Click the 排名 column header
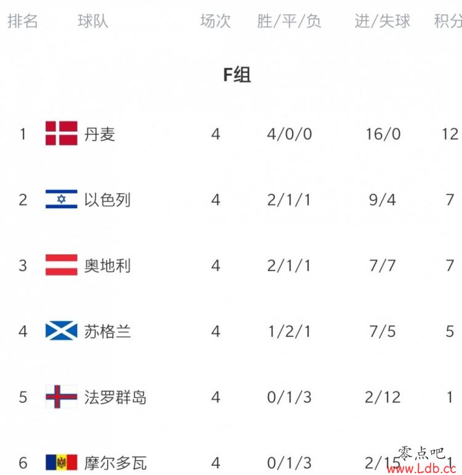The width and height of the screenshot is (462, 475). point(23,21)
